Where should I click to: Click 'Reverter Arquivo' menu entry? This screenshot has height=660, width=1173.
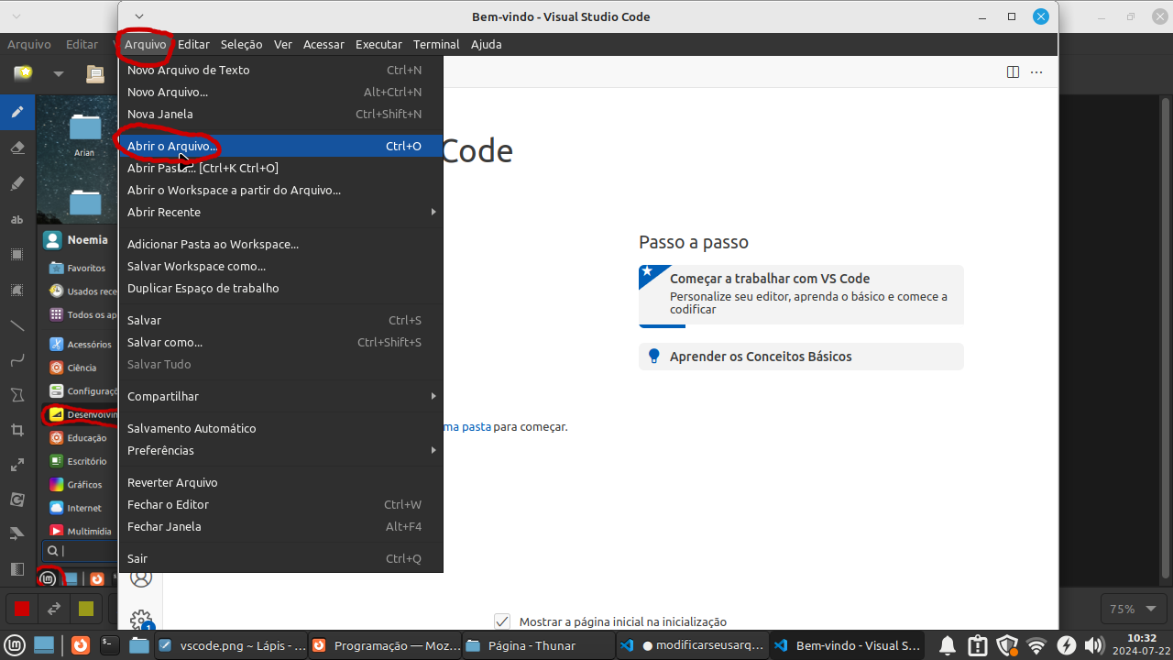tap(280, 482)
